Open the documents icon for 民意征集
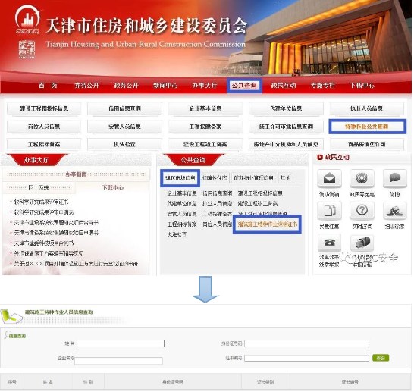 coord(329,210)
